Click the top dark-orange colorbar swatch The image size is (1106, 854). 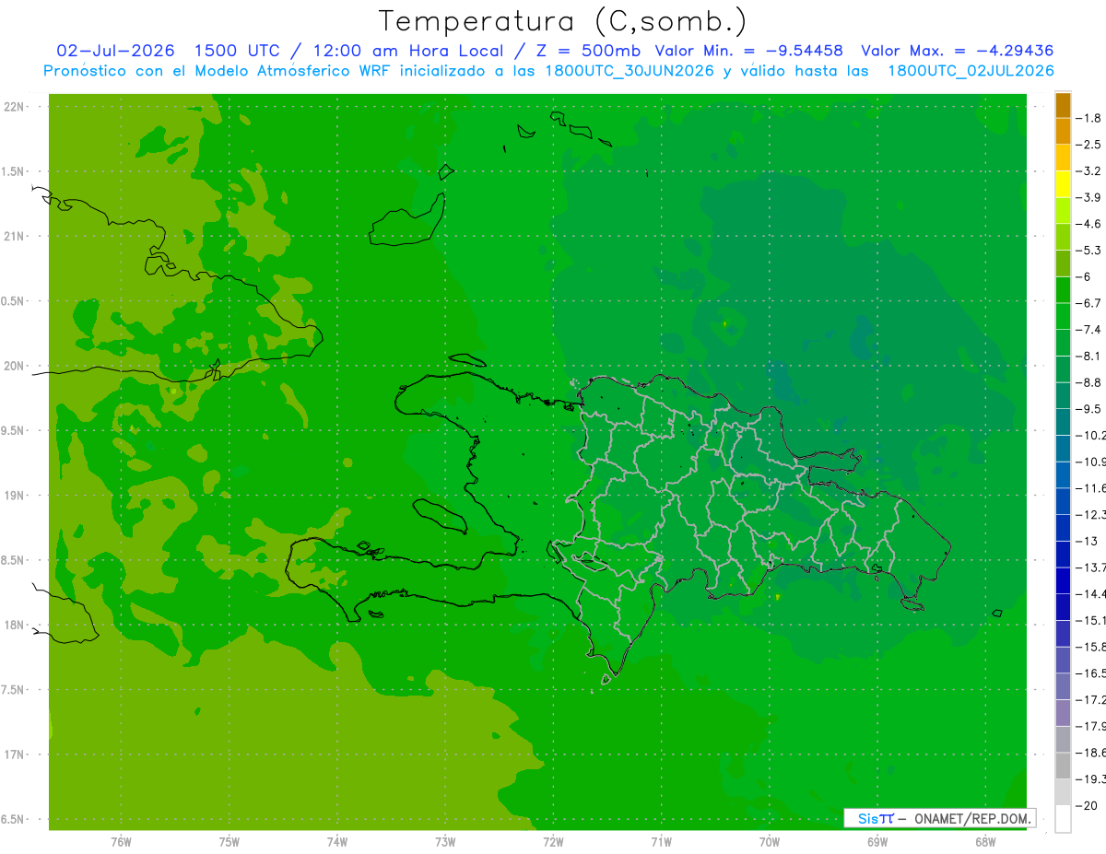click(1063, 105)
